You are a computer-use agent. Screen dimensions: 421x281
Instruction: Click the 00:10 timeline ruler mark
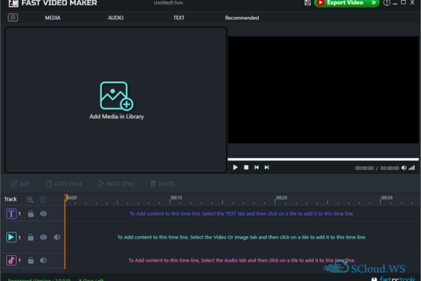pos(177,197)
